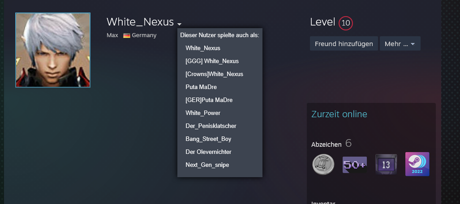Collapse the username history dropdown arrow
460x204 pixels.
click(179, 24)
